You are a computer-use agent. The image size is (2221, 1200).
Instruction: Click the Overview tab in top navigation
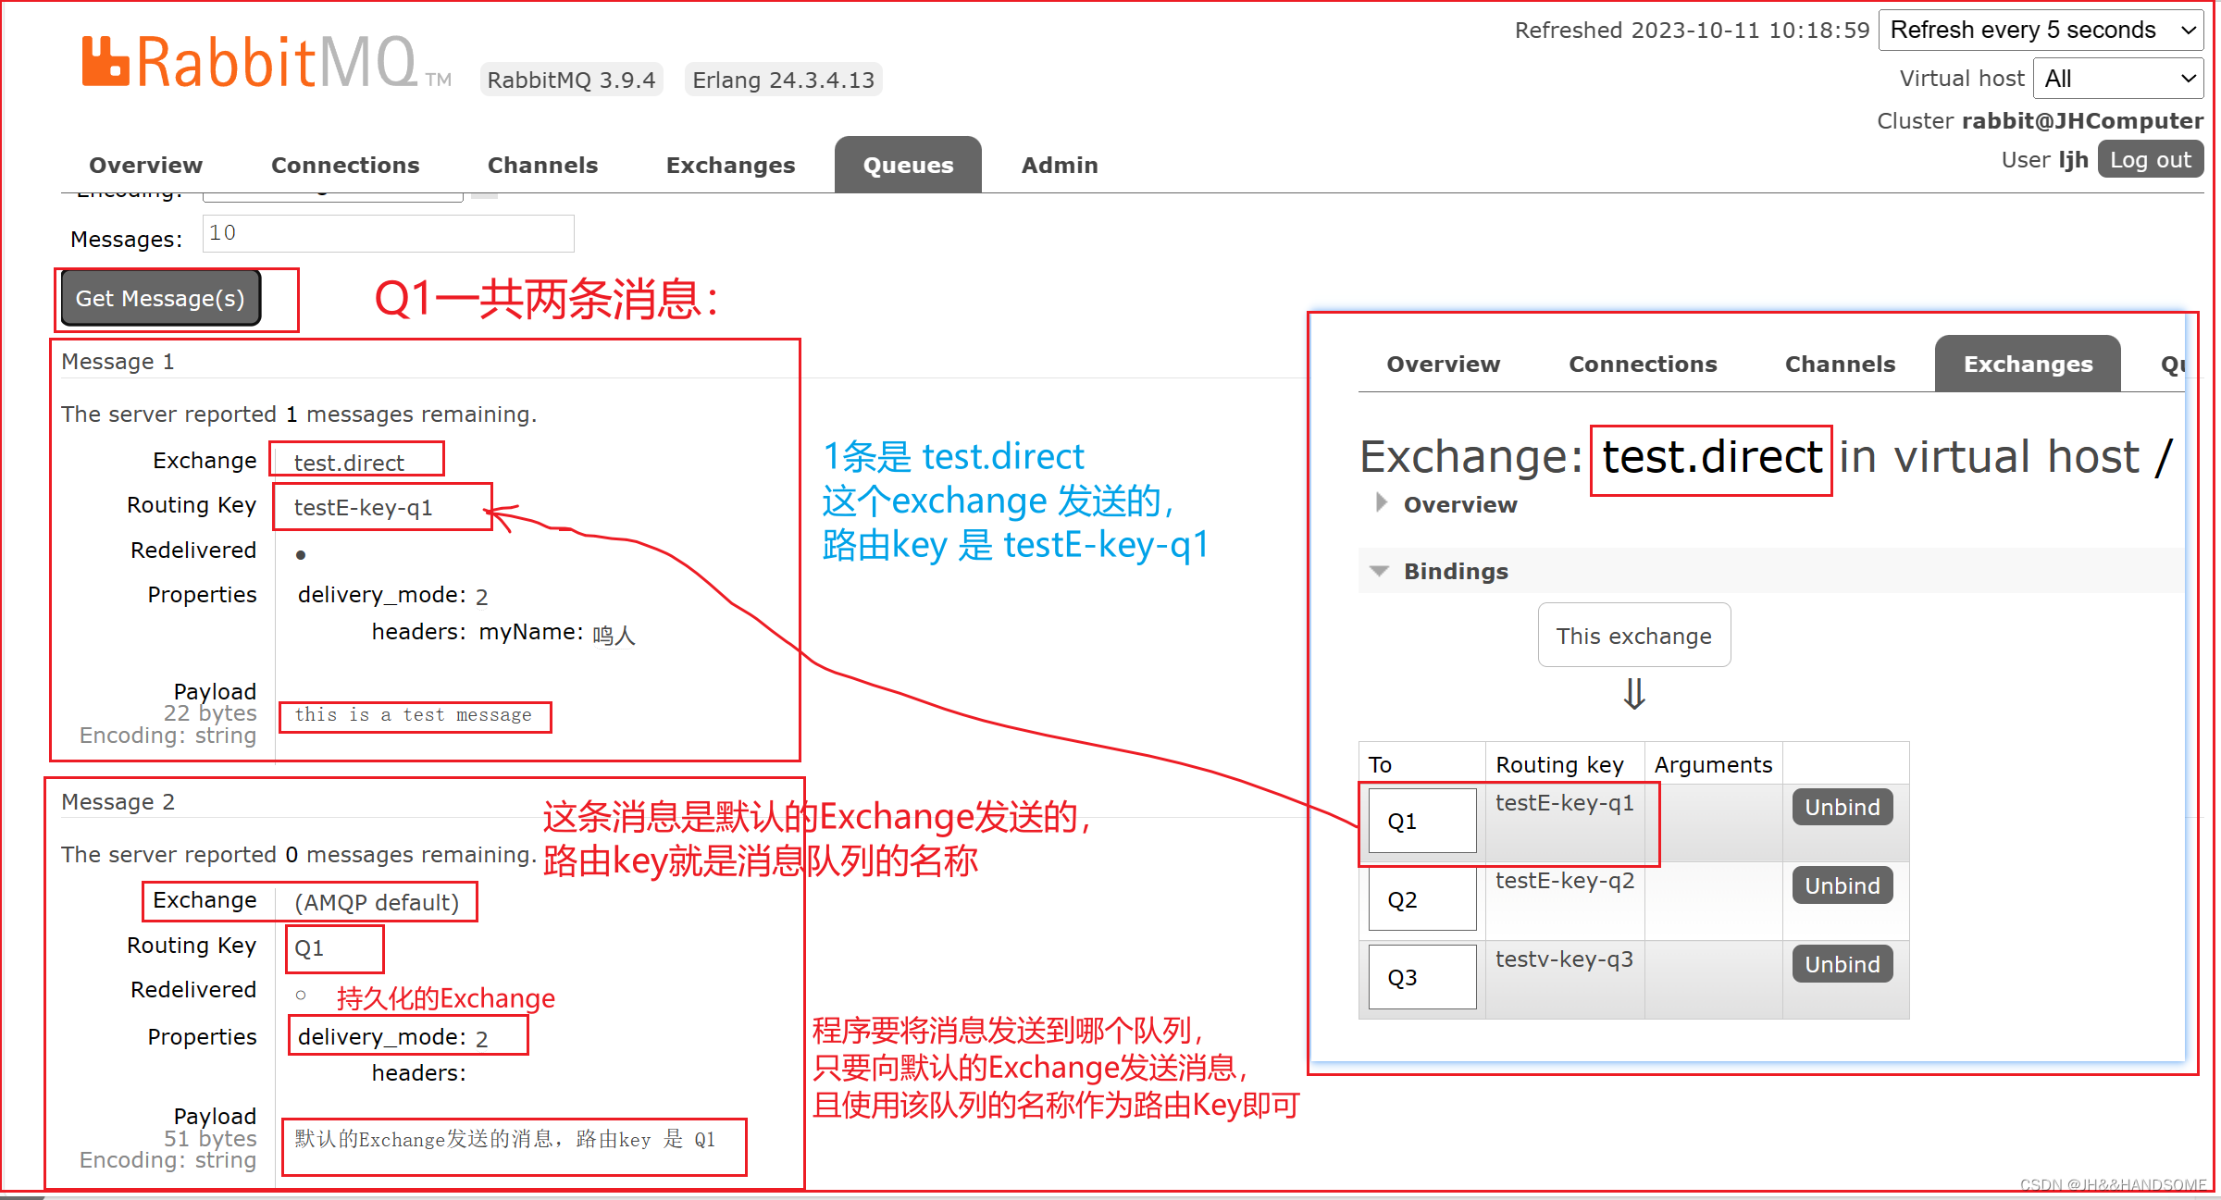[x=145, y=165]
